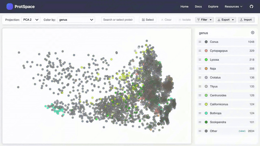260x146 pixels.
Task: Open the Projection PCA 2 dropdown
Action: pyautogui.click(x=31, y=20)
